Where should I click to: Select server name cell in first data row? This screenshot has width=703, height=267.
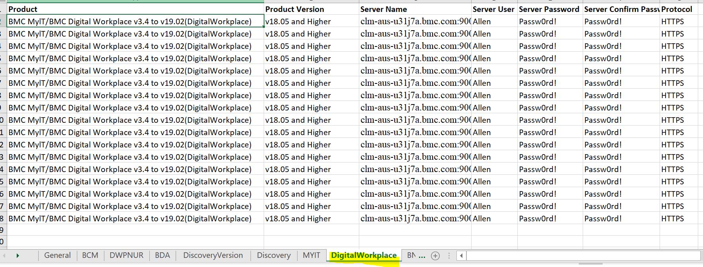(415, 21)
